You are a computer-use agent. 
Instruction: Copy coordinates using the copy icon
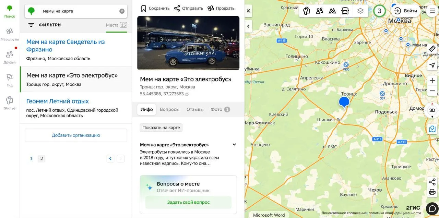click(187, 94)
